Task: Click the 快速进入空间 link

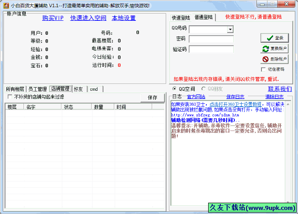Action: tap(88, 18)
